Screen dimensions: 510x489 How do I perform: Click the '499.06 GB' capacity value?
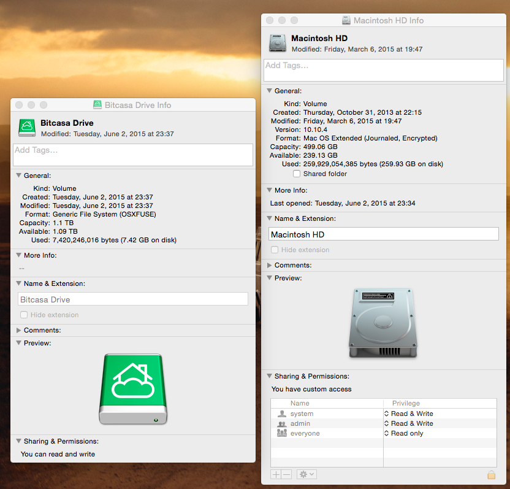(321, 147)
